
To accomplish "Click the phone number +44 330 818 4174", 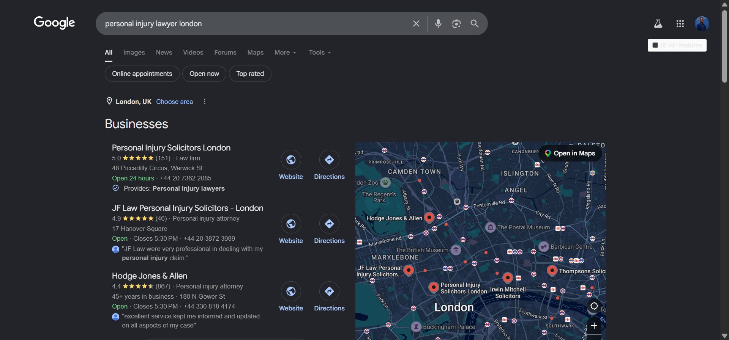I will pos(209,306).
